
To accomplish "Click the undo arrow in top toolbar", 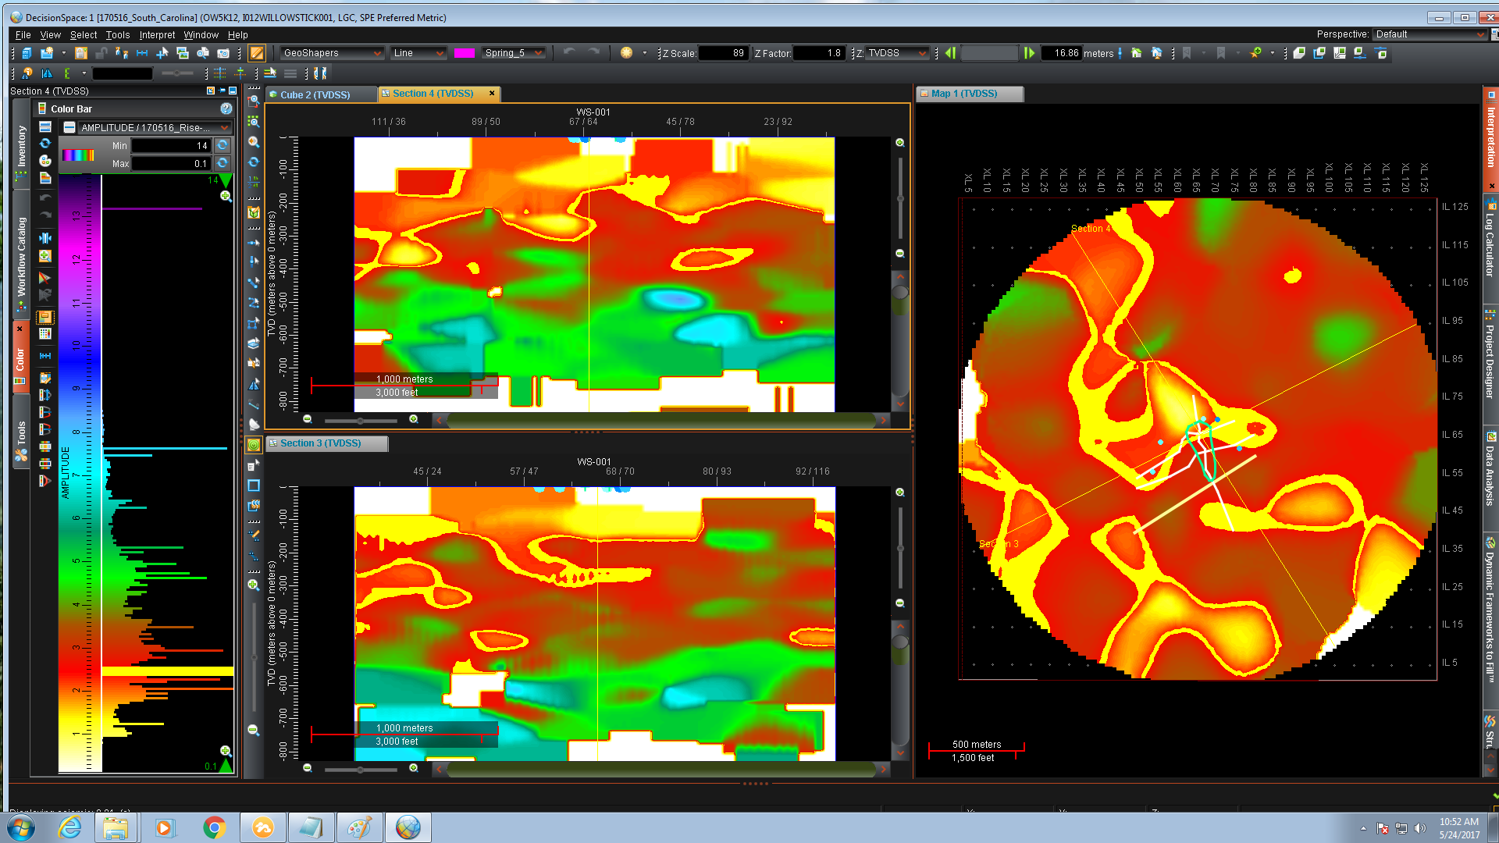I will [569, 52].
